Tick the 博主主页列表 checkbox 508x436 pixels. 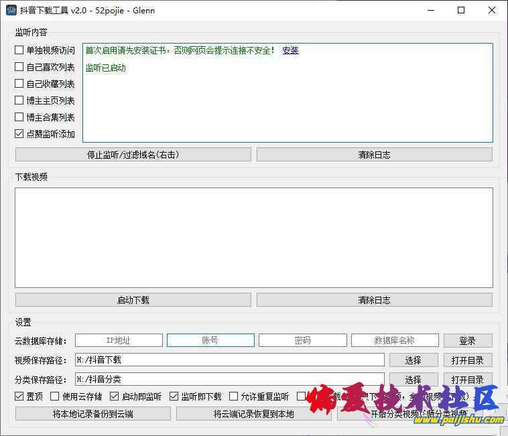pos(19,100)
